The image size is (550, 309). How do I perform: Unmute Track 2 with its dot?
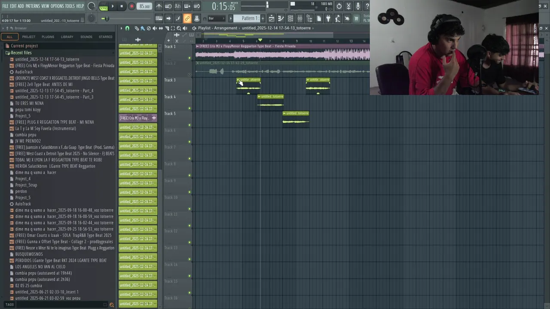tap(189, 75)
